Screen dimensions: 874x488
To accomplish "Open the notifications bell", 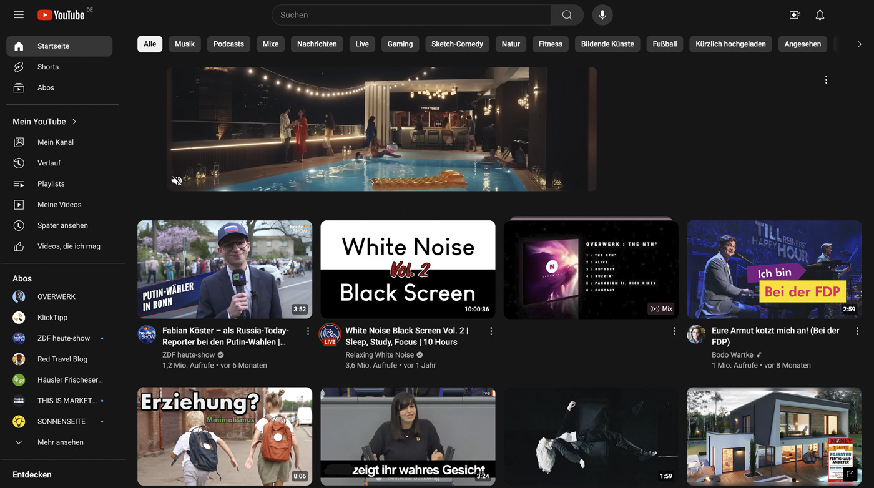I will (820, 15).
